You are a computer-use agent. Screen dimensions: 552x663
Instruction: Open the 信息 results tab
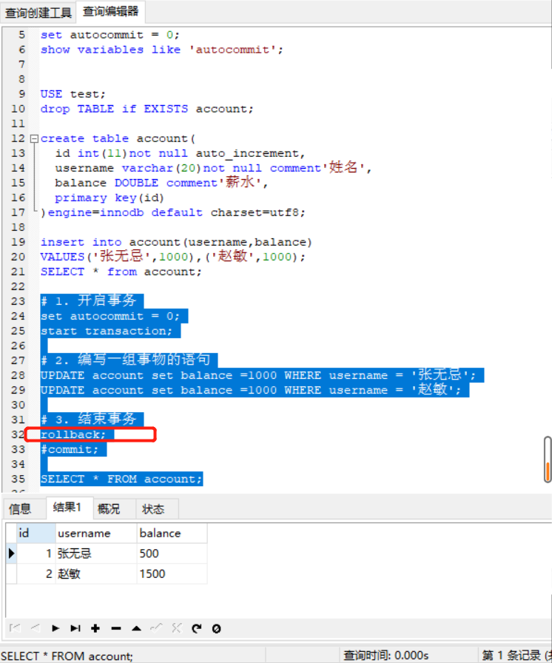[20, 508]
